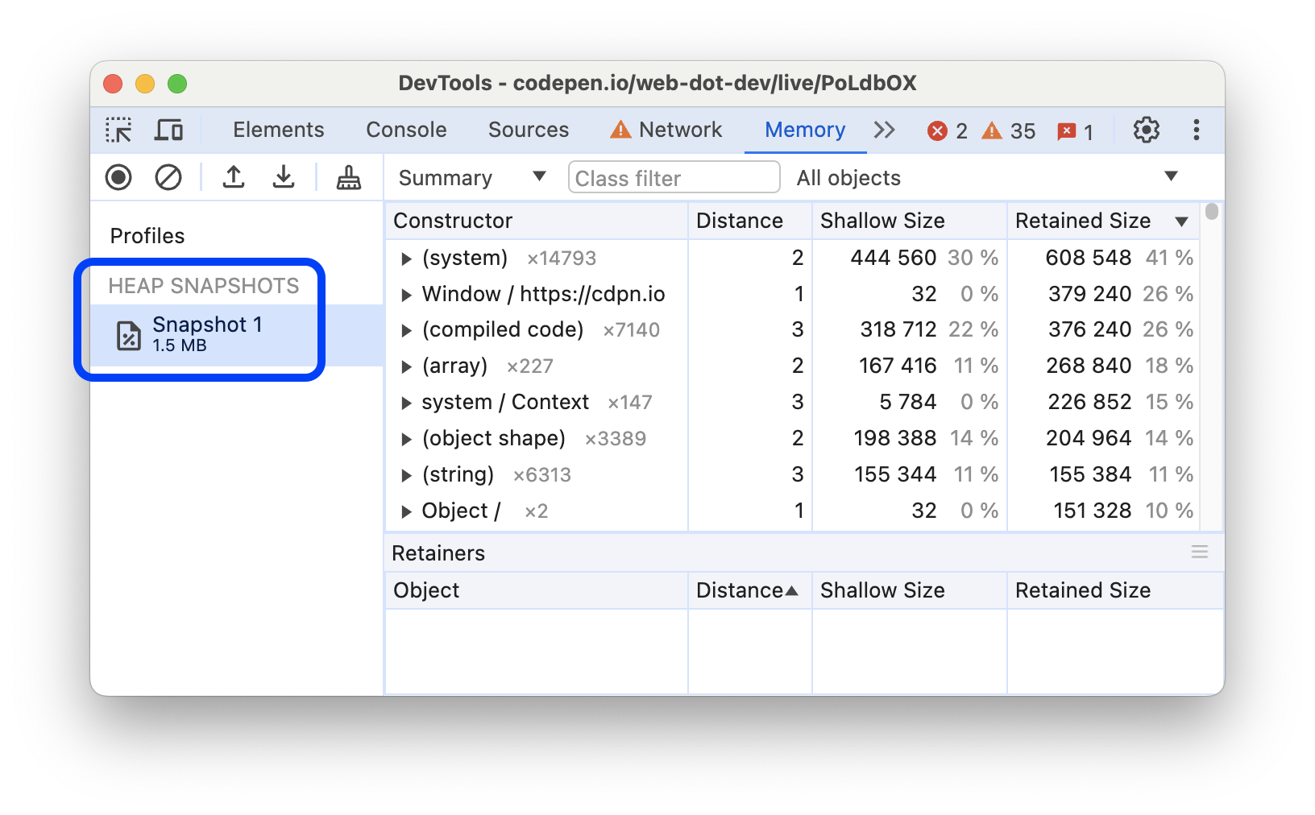Viewport: 1315px width, 815px height.
Task: Switch to the Console tab
Action: pos(406,130)
